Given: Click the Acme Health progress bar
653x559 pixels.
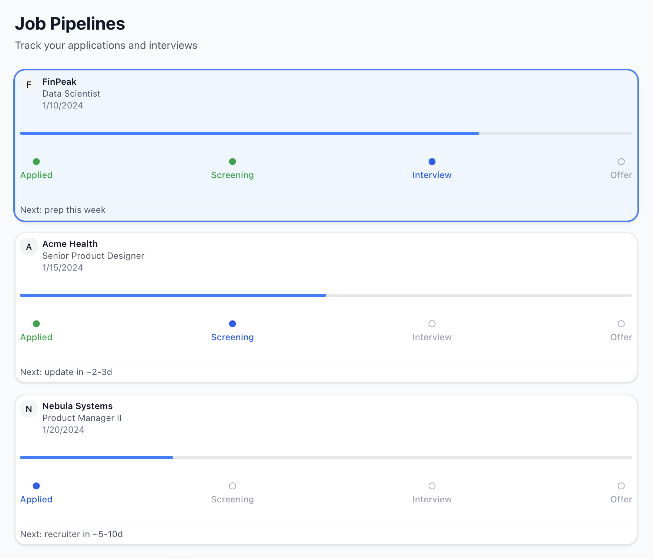Looking at the screenshot, I should pyautogui.click(x=326, y=295).
